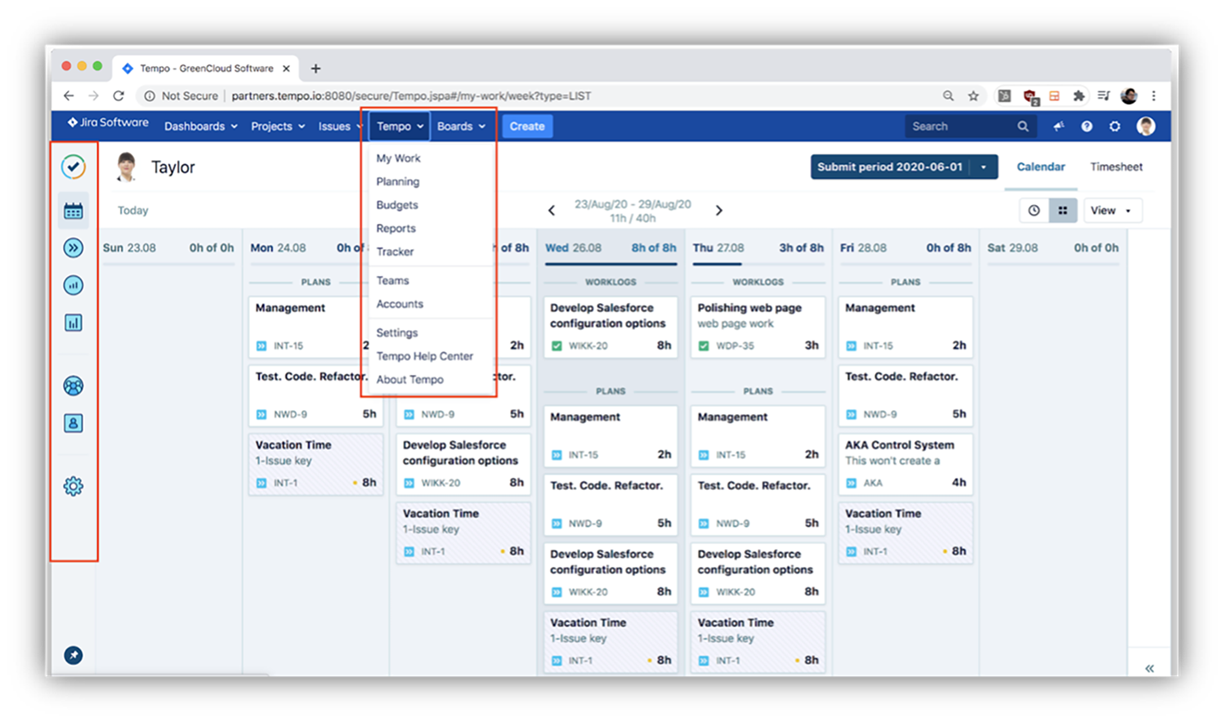
Task: Open Test. Code. Refactor. card on Fri 28.08
Action: pyautogui.click(x=906, y=395)
